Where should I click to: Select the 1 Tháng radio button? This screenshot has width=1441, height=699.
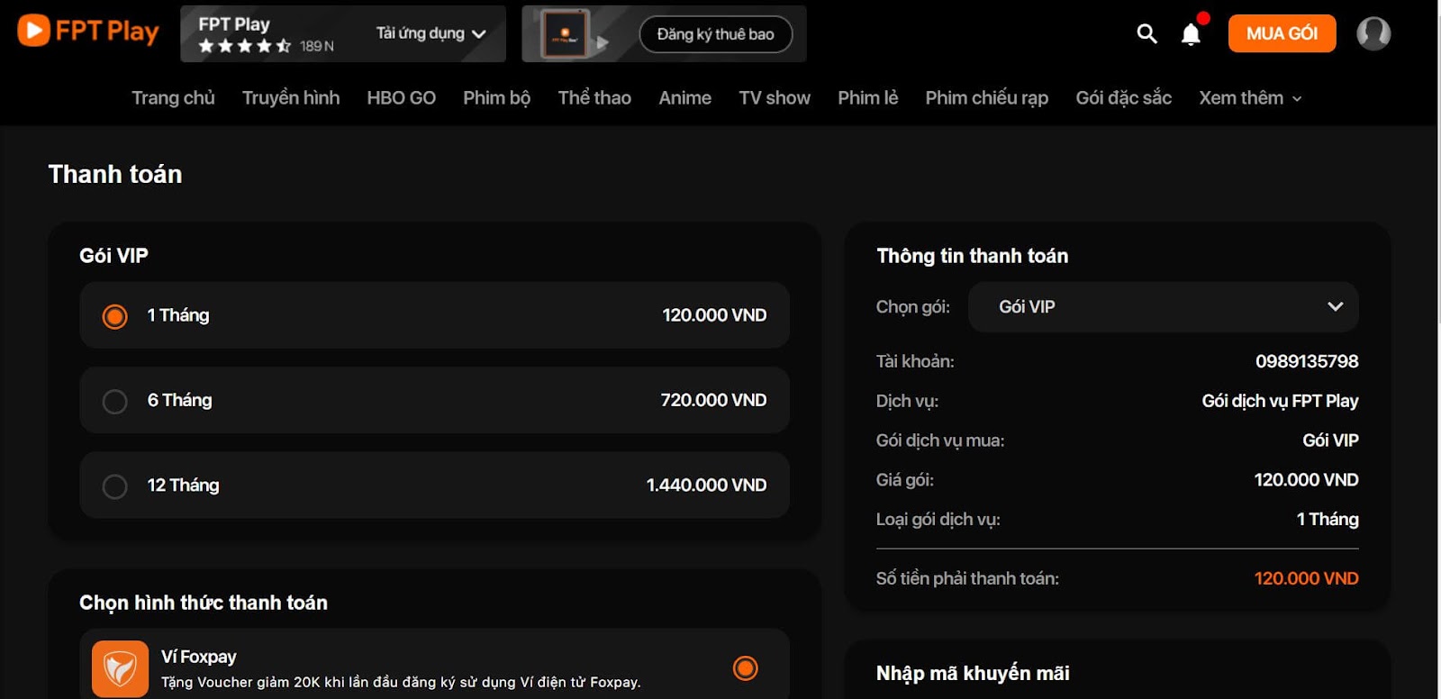(114, 316)
